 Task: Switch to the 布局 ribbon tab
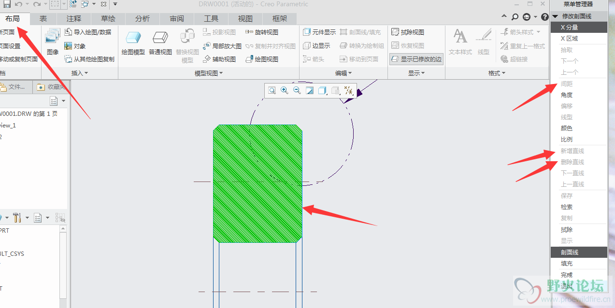pyautogui.click(x=13, y=19)
